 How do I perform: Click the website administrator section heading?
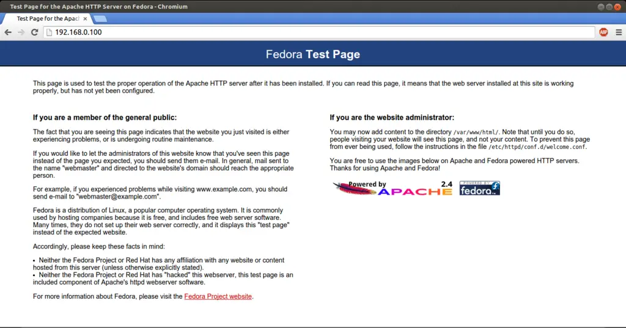(x=392, y=118)
